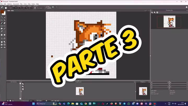Pick the Rectangle shape tool

[x=2, y=26]
